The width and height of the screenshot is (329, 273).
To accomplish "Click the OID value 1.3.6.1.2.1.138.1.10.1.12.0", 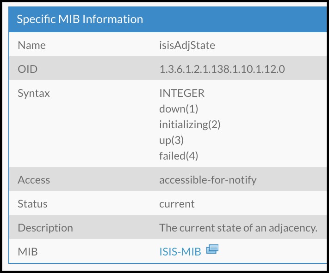I will (x=222, y=69).
